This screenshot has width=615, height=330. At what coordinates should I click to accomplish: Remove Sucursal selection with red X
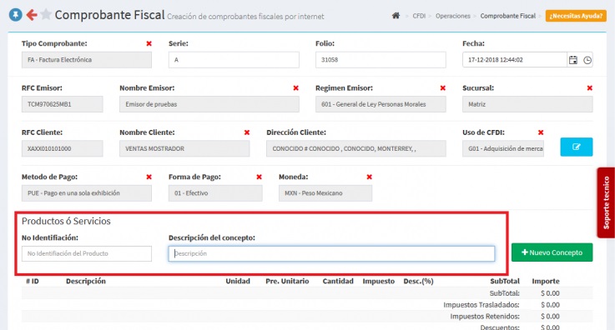click(589, 88)
